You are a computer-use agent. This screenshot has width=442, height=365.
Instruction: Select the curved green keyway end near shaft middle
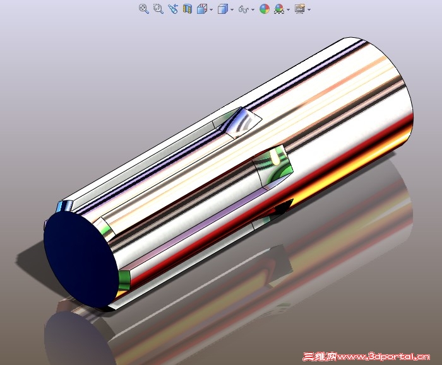pyautogui.click(x=273, y=165)
